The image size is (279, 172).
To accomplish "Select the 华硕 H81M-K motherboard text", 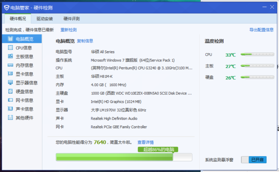I will [102, 76].
